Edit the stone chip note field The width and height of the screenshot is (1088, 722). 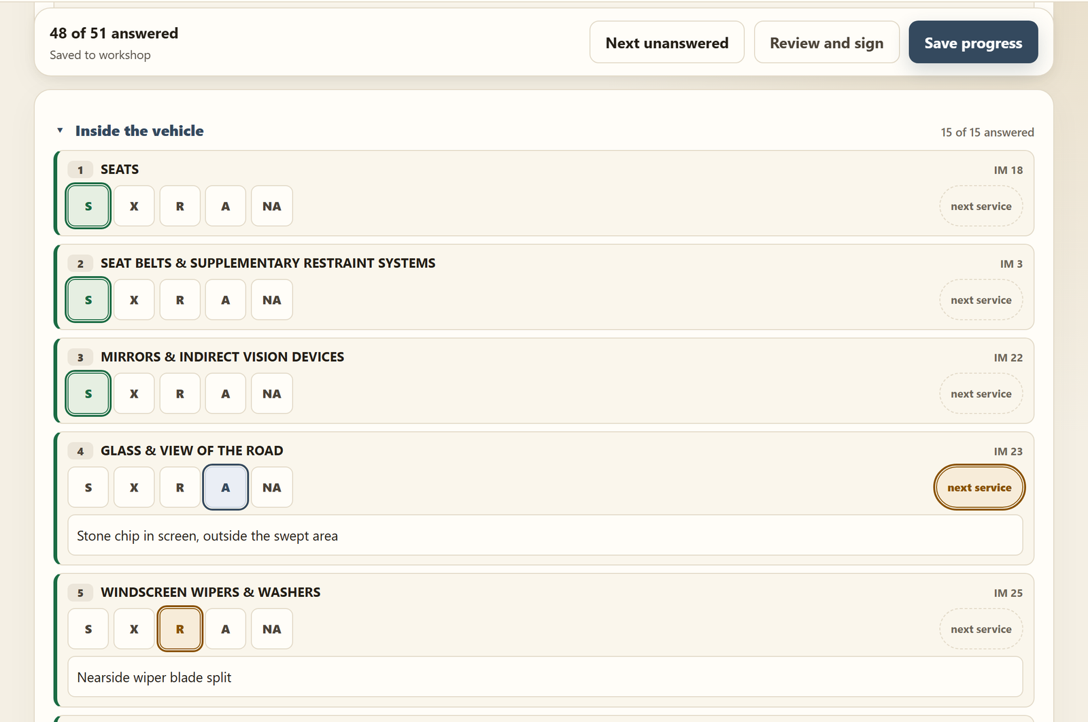[545, 535]
